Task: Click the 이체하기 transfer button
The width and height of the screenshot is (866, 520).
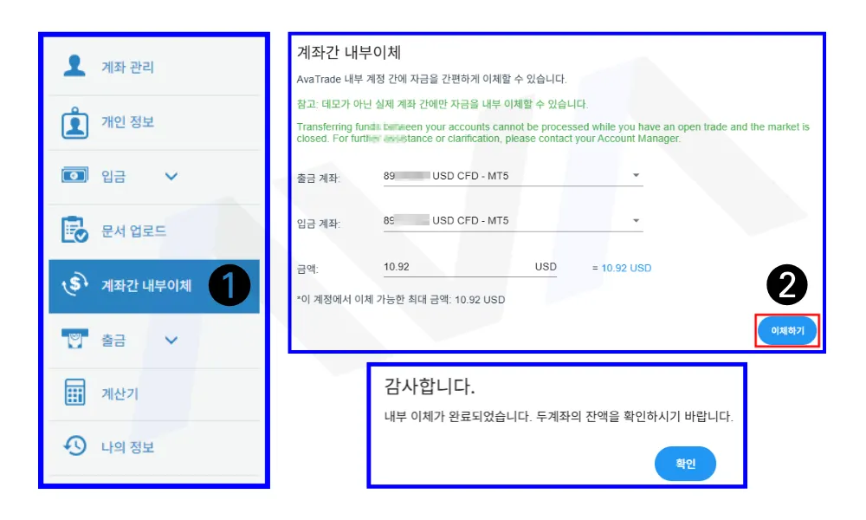Action: 787,330
